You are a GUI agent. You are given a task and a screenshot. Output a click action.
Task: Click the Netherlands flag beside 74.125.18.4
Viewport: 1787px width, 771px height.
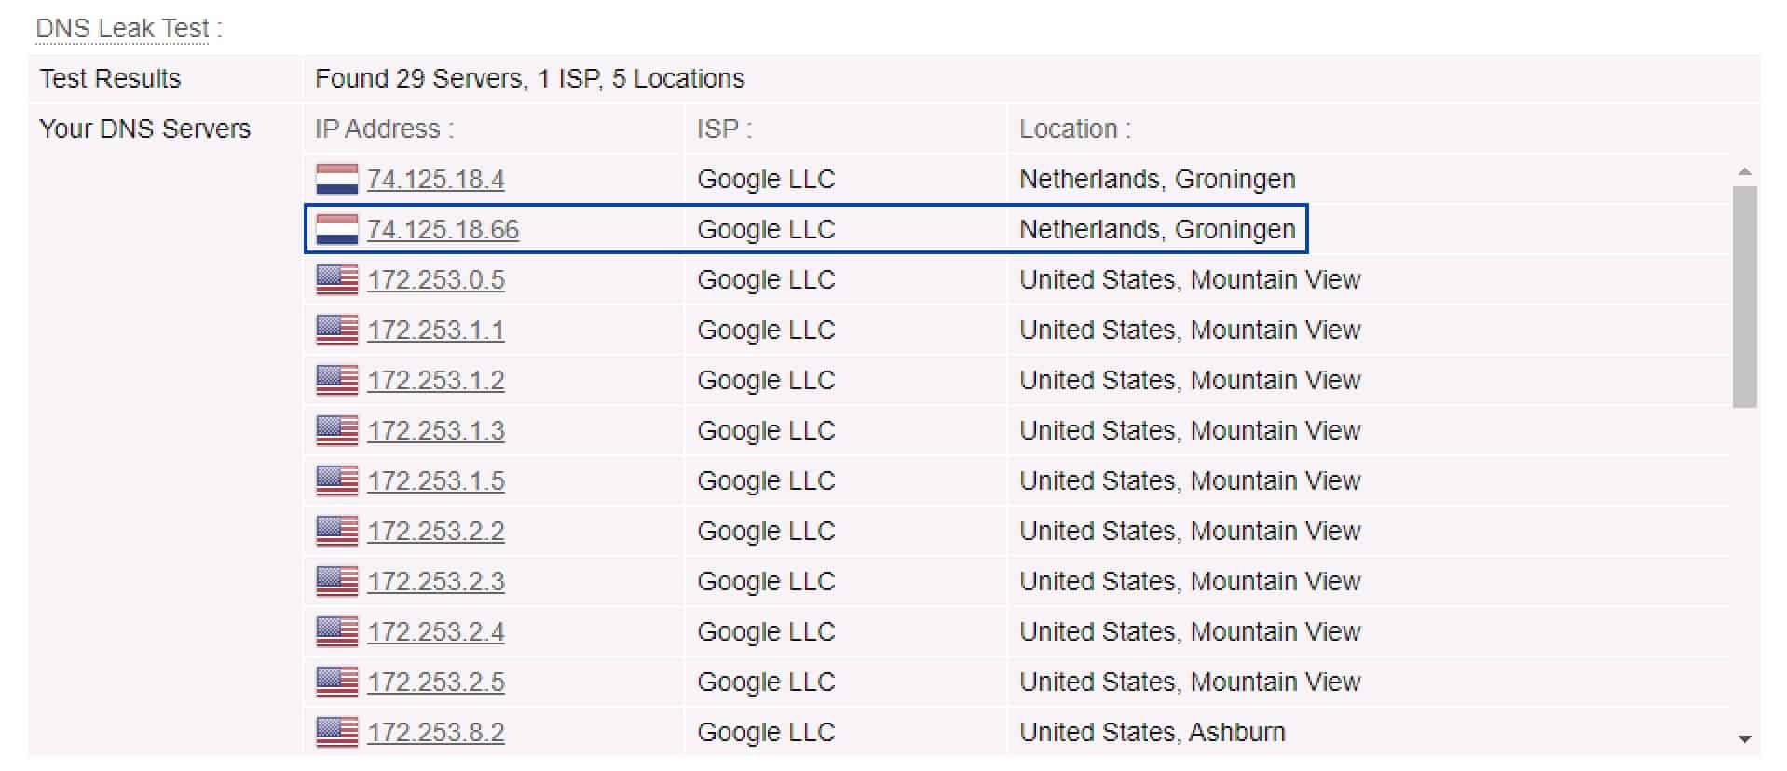(x=336, y=179)
